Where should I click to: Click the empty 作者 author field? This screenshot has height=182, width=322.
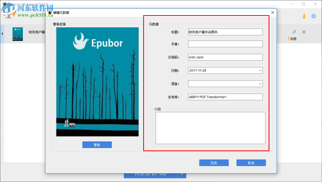[x=225, y=44]
